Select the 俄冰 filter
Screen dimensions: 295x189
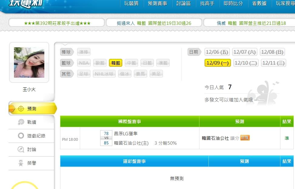click(x=125, y=74)
